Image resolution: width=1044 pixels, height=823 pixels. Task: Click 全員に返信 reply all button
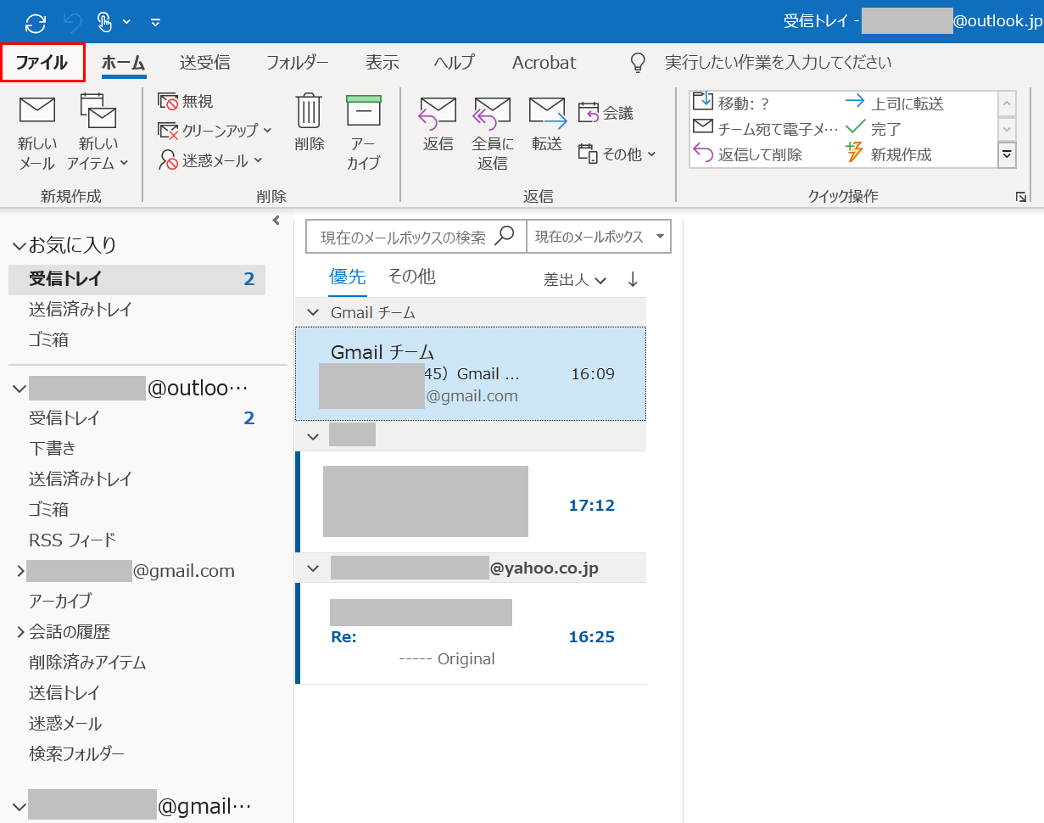pyautogui.click(x=492, y=133)
